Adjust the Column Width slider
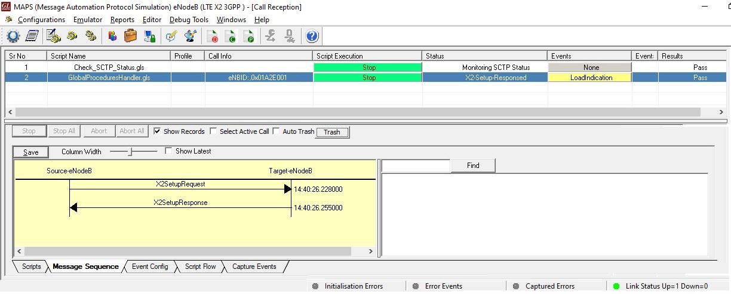 coord(130,152)
